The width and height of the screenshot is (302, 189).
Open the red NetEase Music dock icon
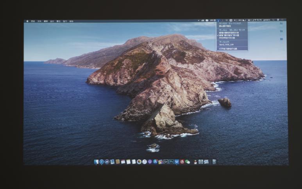182,162
